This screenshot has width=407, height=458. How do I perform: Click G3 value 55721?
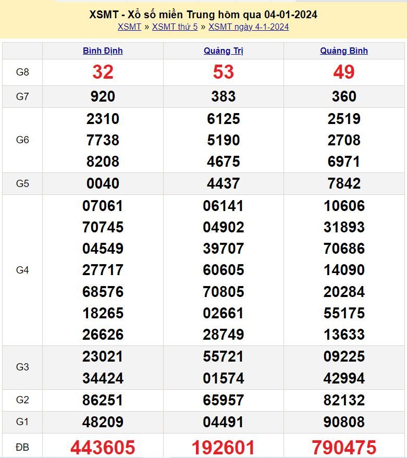(224, 356)
